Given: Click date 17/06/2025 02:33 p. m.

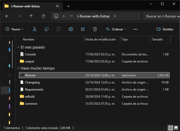Looking at the screenshot, I should pos(100,54).
